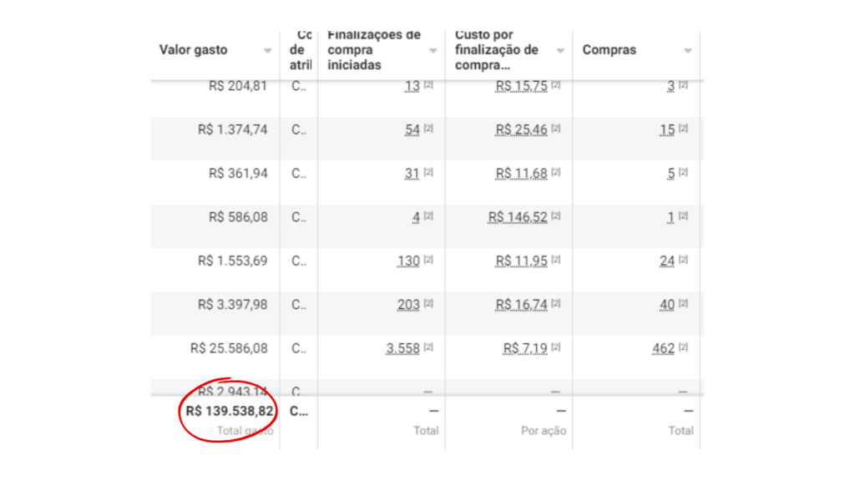The width and height of the screenshot is (855, 481).
Task: Select the R$ 139.538,82 total spent cell
Action: (230, 411)
